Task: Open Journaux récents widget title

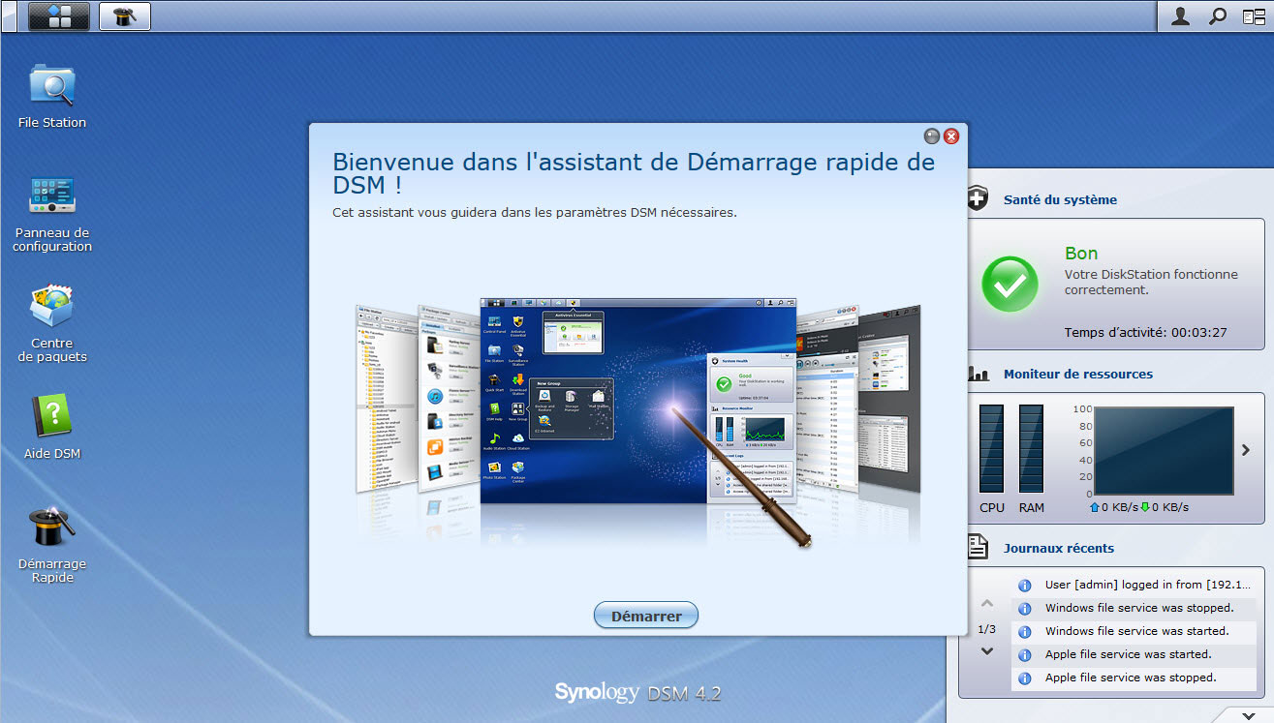Action: coord(1059,548)
